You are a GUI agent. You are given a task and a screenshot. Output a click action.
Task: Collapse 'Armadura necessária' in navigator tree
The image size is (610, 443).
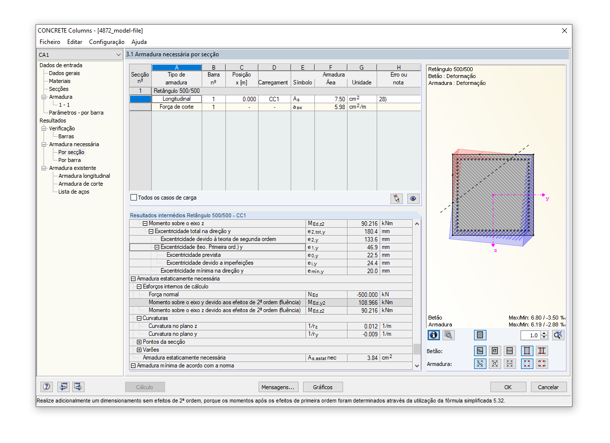click(x=44, y=144)
